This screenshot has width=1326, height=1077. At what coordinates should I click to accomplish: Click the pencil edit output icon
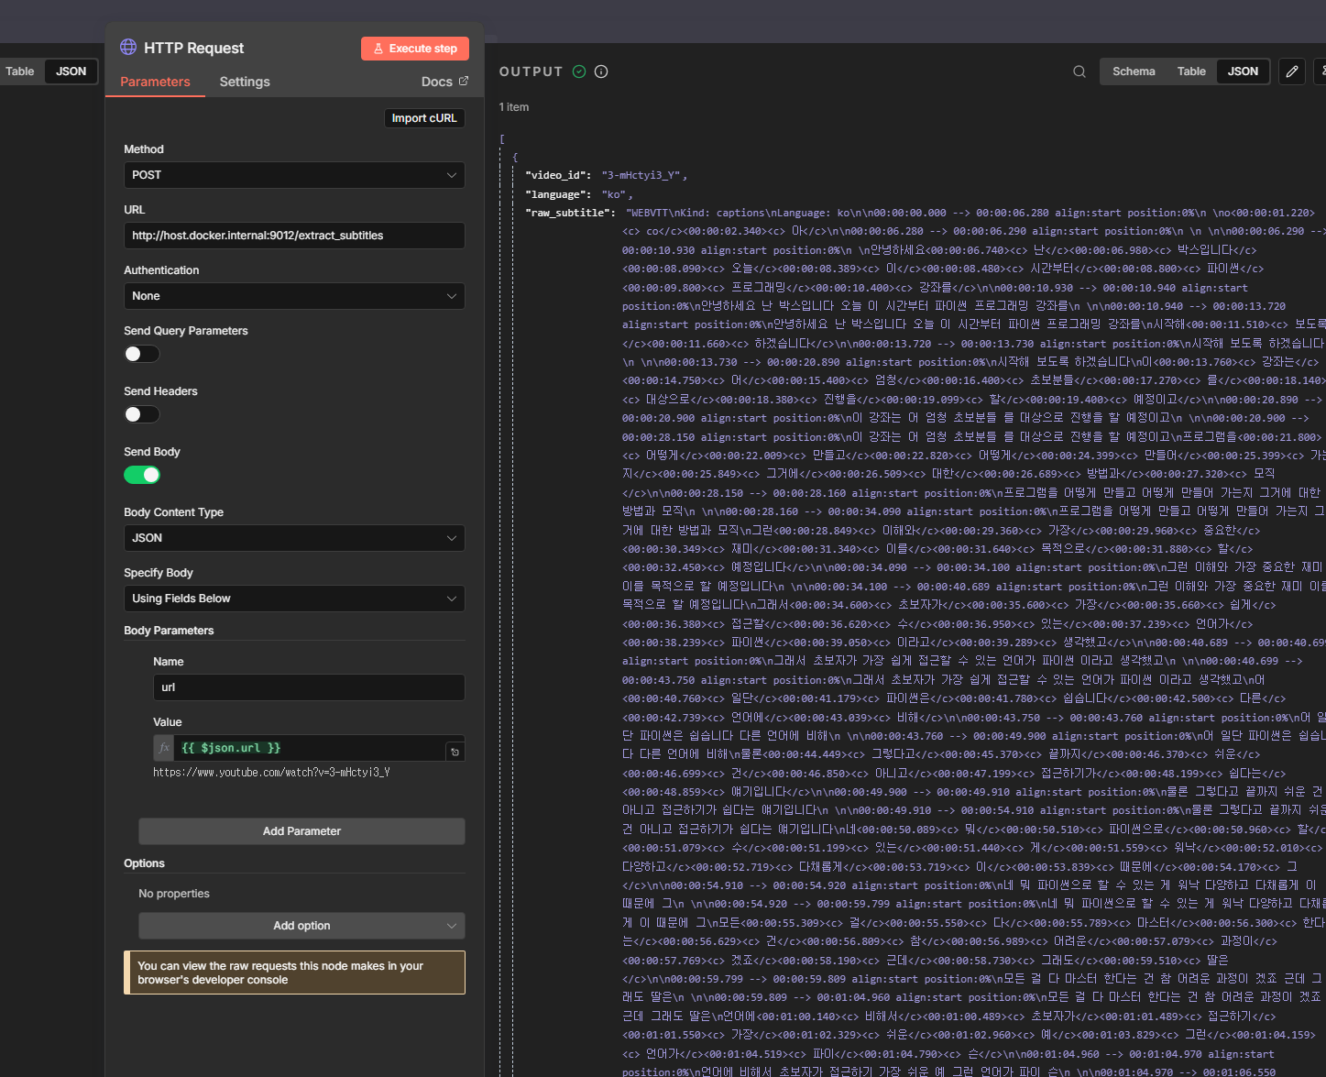1292,71
